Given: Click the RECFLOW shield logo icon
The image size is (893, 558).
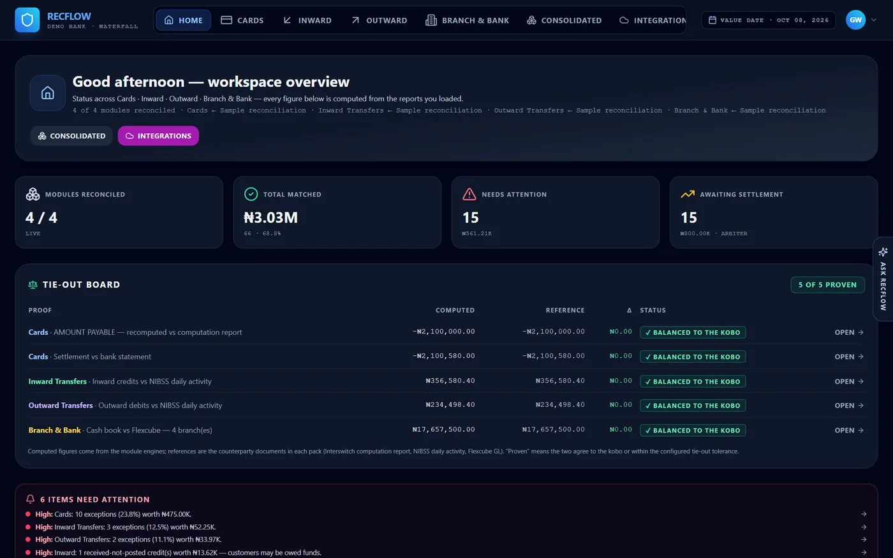Looking at the screenshot, I should 27,20.
